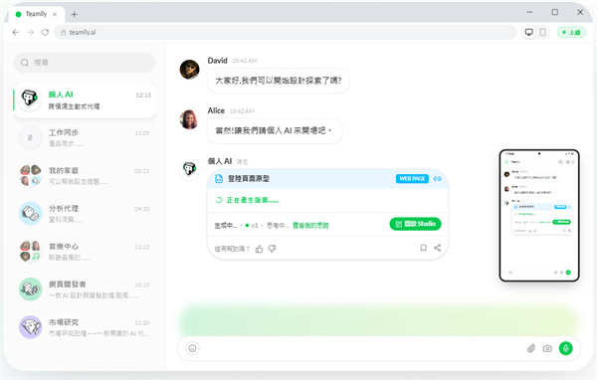Open the 網頁開發者 conversation
The width and height of the screenshot is (597, 380).
pos(85,289)
